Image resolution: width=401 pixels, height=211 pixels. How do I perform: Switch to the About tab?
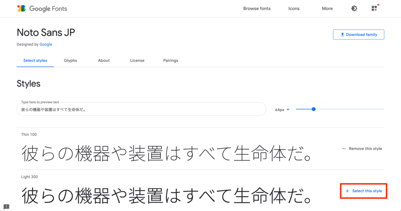pyautogui.click(x=104, y=61)
